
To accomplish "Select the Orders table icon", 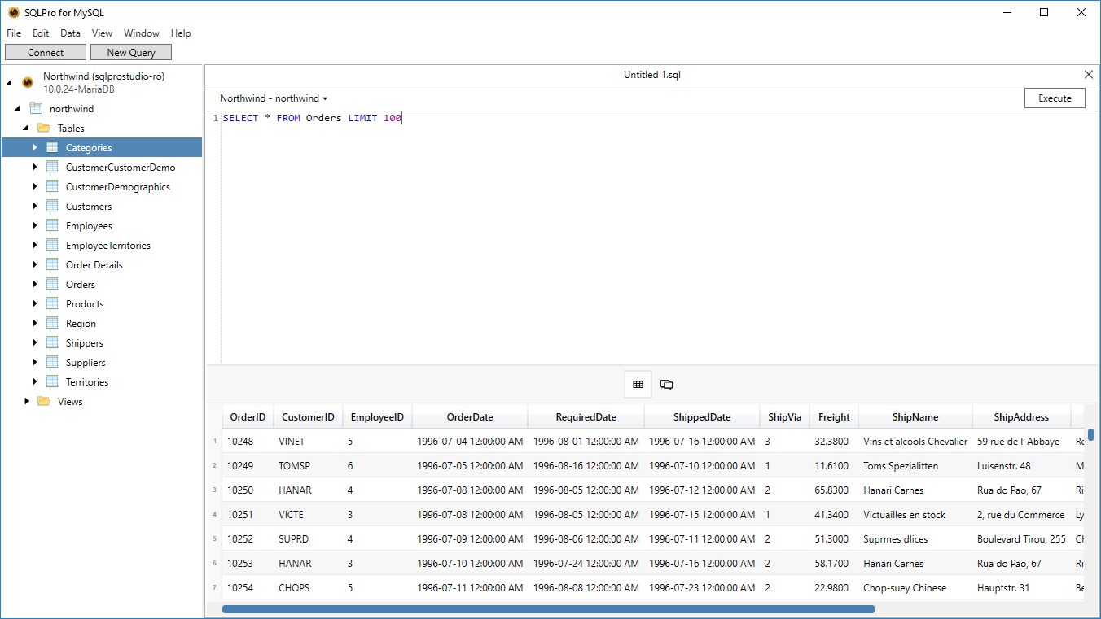I will [52, 284].
